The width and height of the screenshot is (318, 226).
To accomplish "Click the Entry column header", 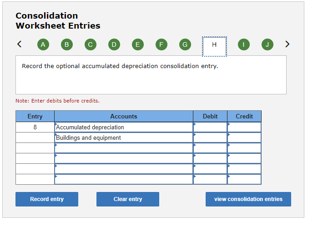I will [x=35, y=116].
